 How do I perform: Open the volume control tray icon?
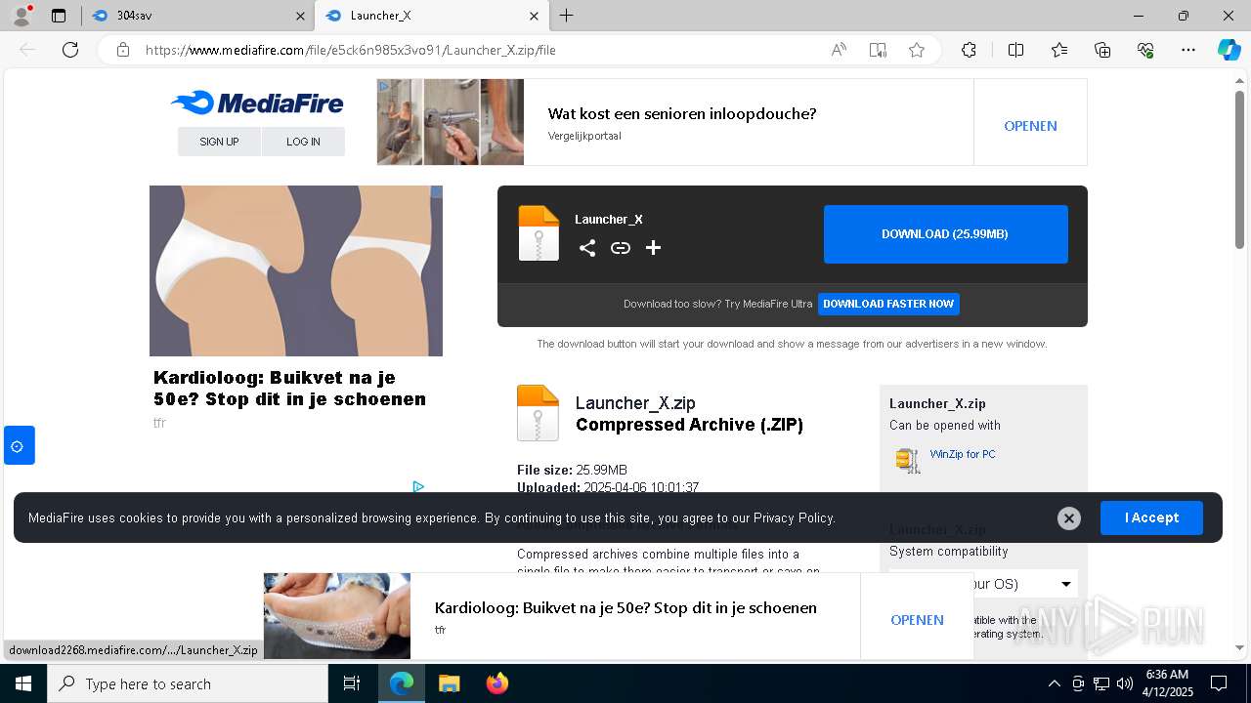(1125, 683)
